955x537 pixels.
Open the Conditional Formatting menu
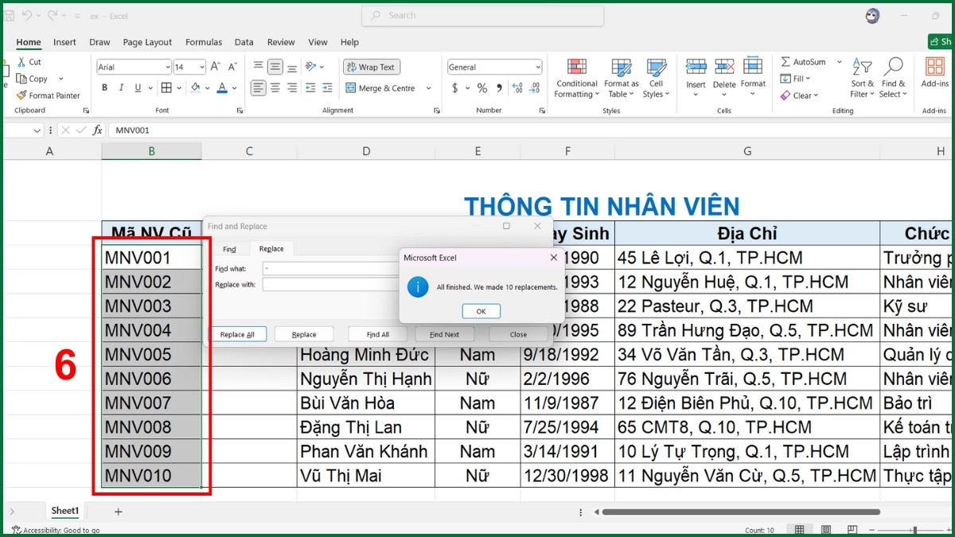(575, 77)
